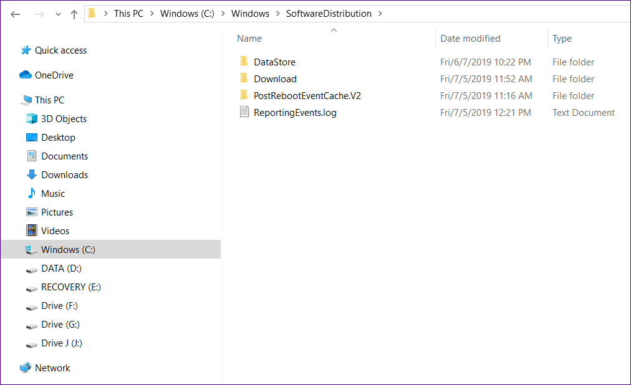Open DATA (D:) drive
This screenshot has width=631, height=385.
[62, 269]
